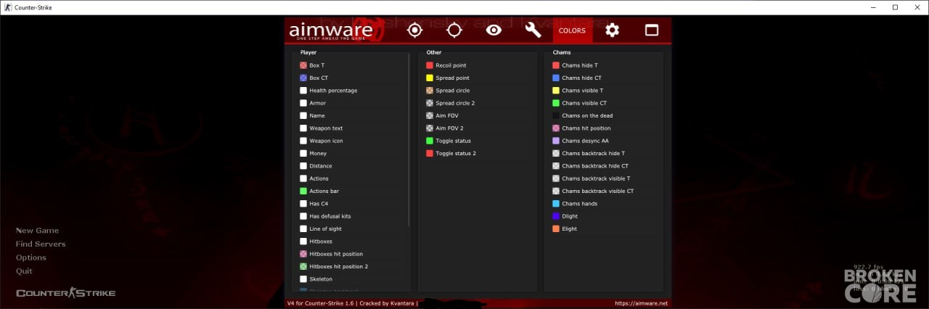Change Distance color swatch
929x309 pixels.
click(303, 166)
